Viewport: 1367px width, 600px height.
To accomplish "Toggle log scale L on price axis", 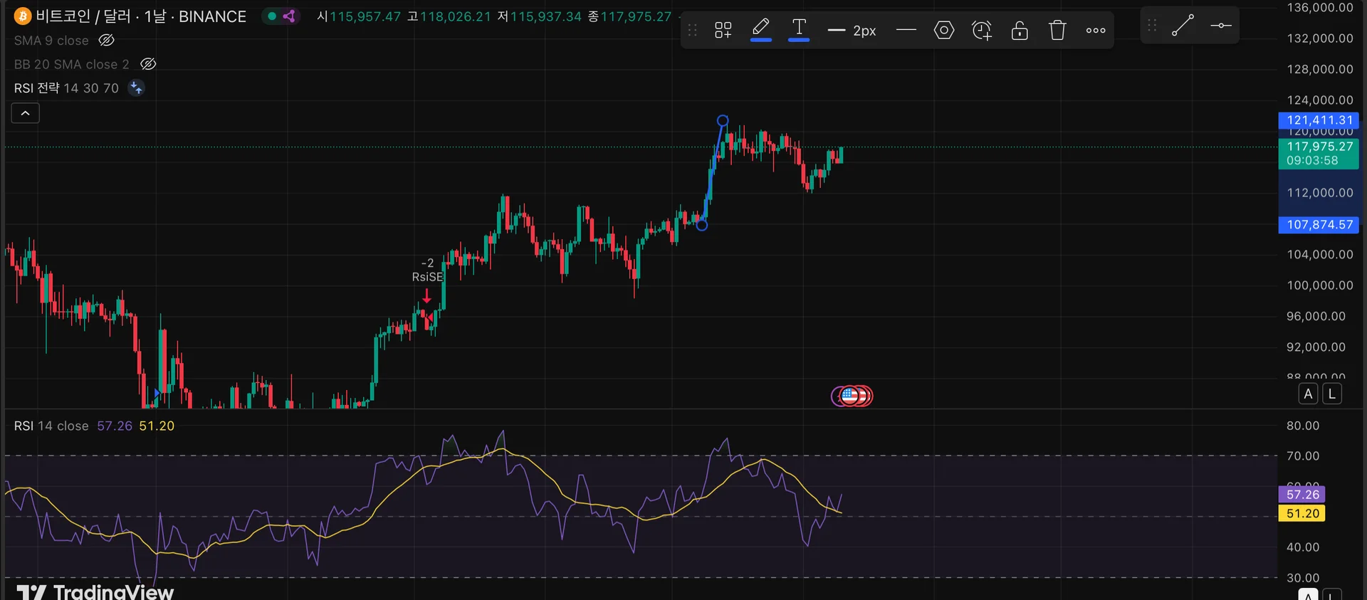I will [x=1331, y=394].
